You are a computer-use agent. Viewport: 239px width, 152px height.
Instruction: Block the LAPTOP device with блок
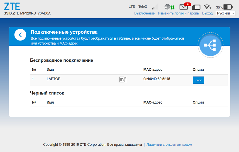(x=198, y=80)
